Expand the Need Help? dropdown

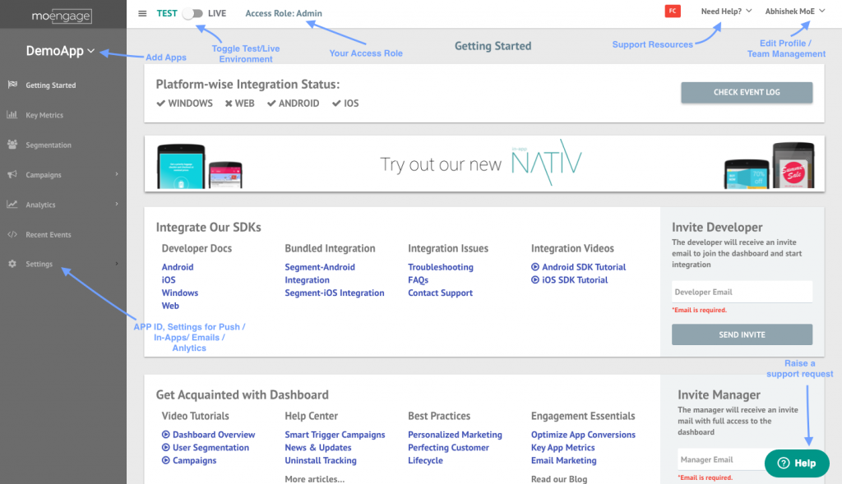pyautogui.click(x=726, y=12)
